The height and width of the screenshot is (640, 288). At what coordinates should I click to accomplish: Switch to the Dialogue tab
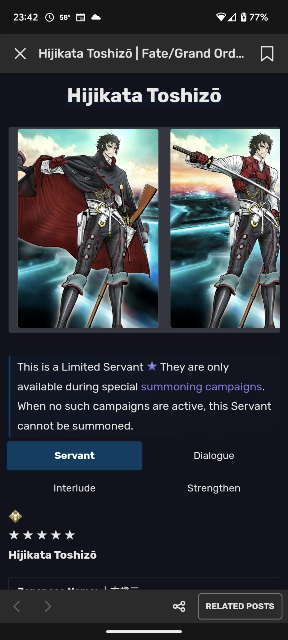coord(214,456)
